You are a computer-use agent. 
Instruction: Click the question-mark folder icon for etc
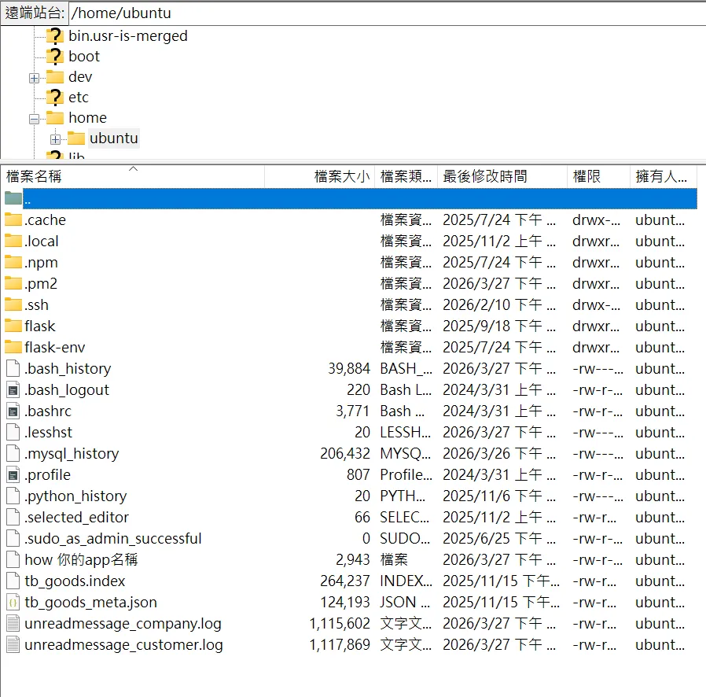click(x=54, y=98)
